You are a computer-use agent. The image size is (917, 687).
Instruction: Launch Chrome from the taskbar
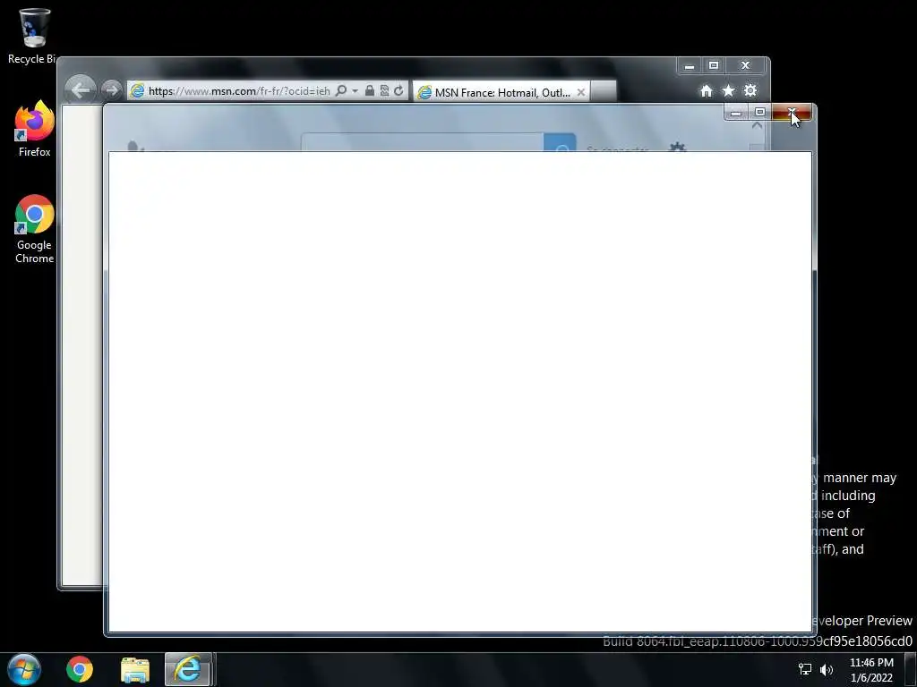pos(80,669)
